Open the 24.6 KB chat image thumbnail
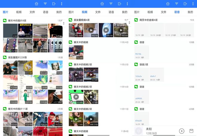Screen dimensions: 197x136 point(40,119)
